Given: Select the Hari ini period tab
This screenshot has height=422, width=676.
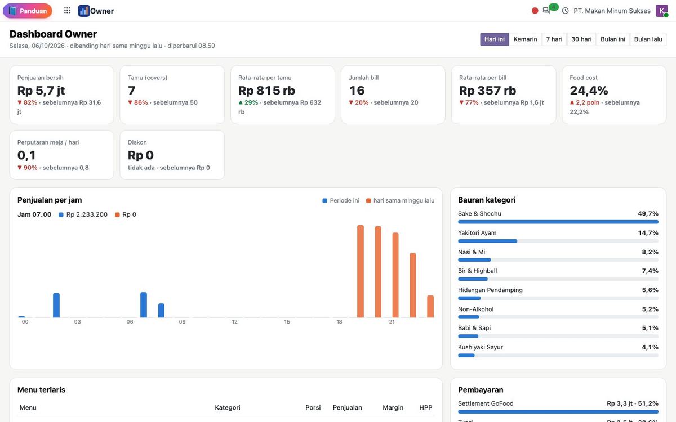Looking at the screenshot, I should point(495,39).
